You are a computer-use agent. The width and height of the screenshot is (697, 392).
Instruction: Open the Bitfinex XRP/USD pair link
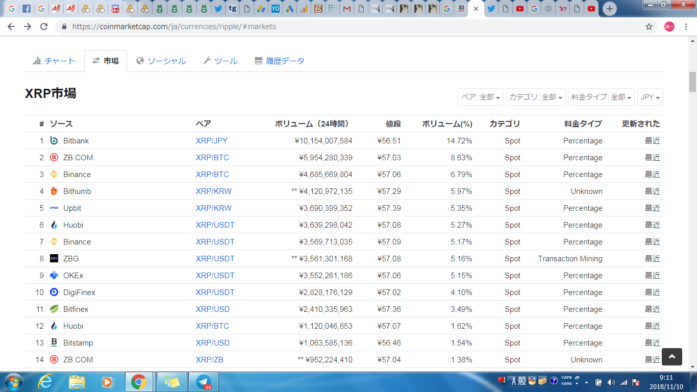point(213,309)
